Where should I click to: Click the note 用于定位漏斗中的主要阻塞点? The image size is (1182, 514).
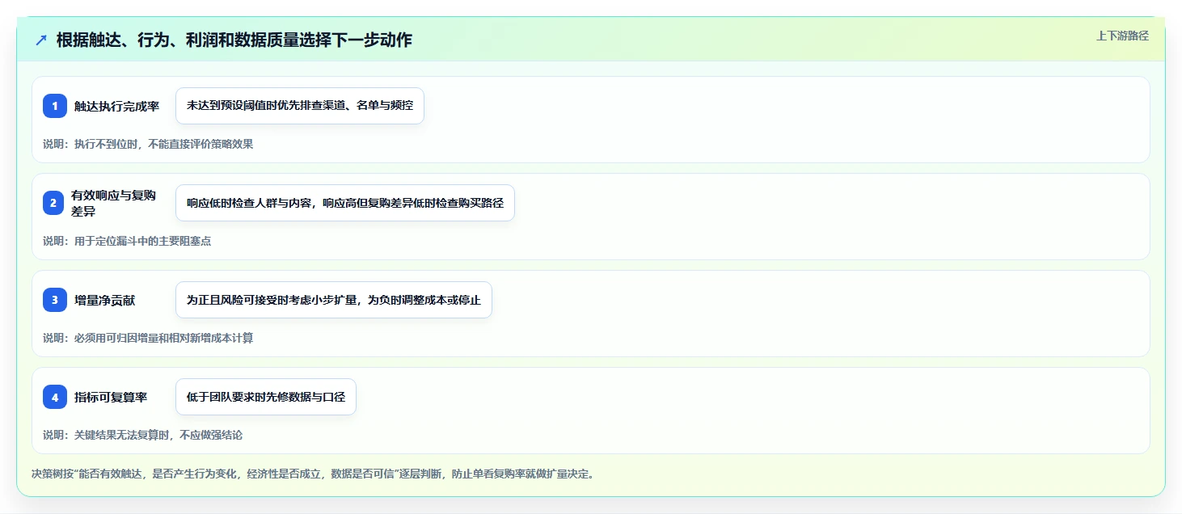(127, 241)
